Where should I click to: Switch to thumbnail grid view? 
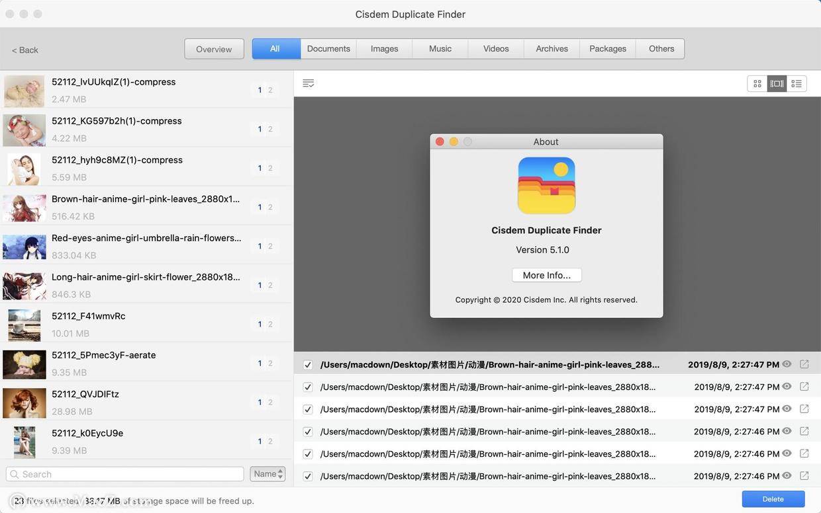(x=757, y=84)
